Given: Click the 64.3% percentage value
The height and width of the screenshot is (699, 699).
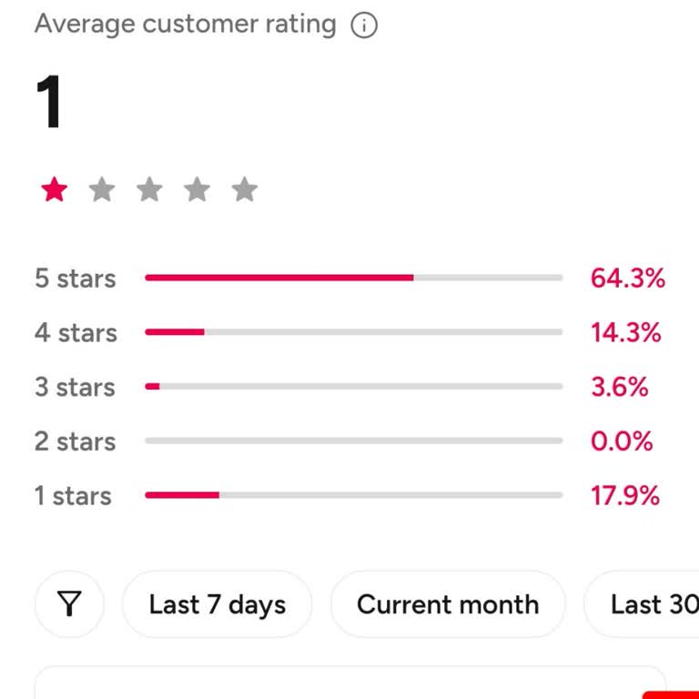Looking at the screenshot, I should coord(627,279).
